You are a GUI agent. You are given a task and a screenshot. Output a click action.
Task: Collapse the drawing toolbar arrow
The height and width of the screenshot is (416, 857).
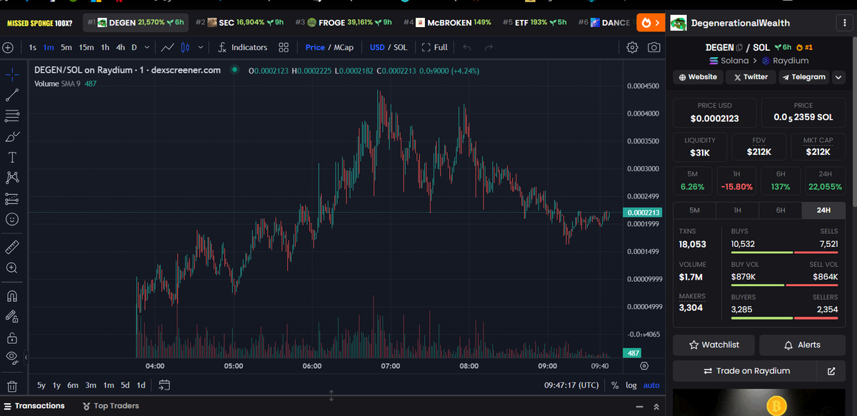coord(26,357)
